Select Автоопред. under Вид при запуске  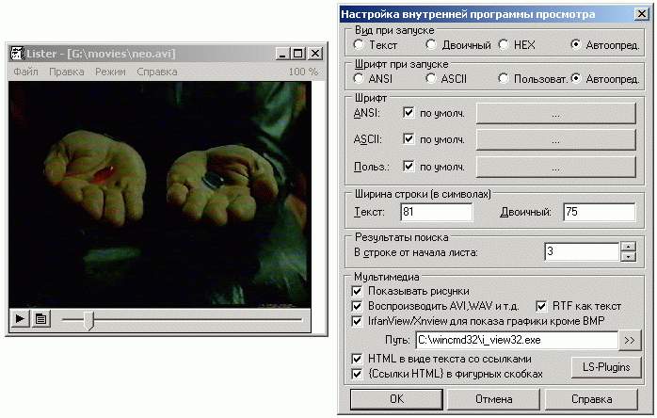click(576, 44)
